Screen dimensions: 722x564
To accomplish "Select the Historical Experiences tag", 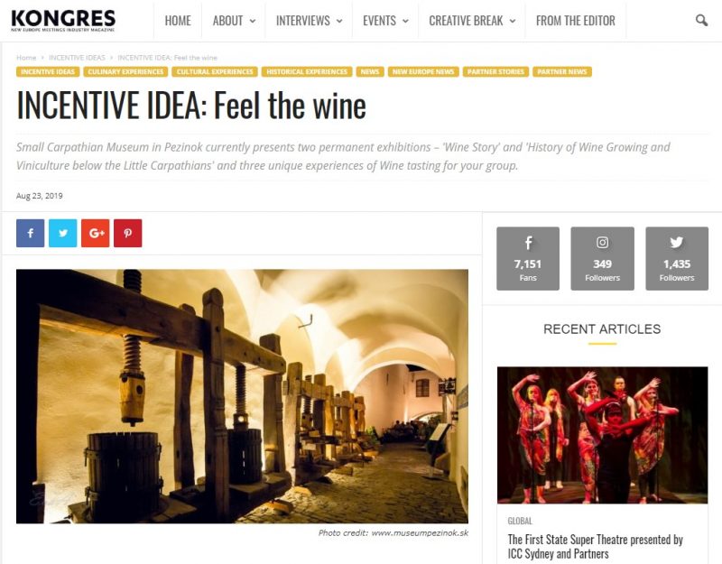I will tap(307, 72).
